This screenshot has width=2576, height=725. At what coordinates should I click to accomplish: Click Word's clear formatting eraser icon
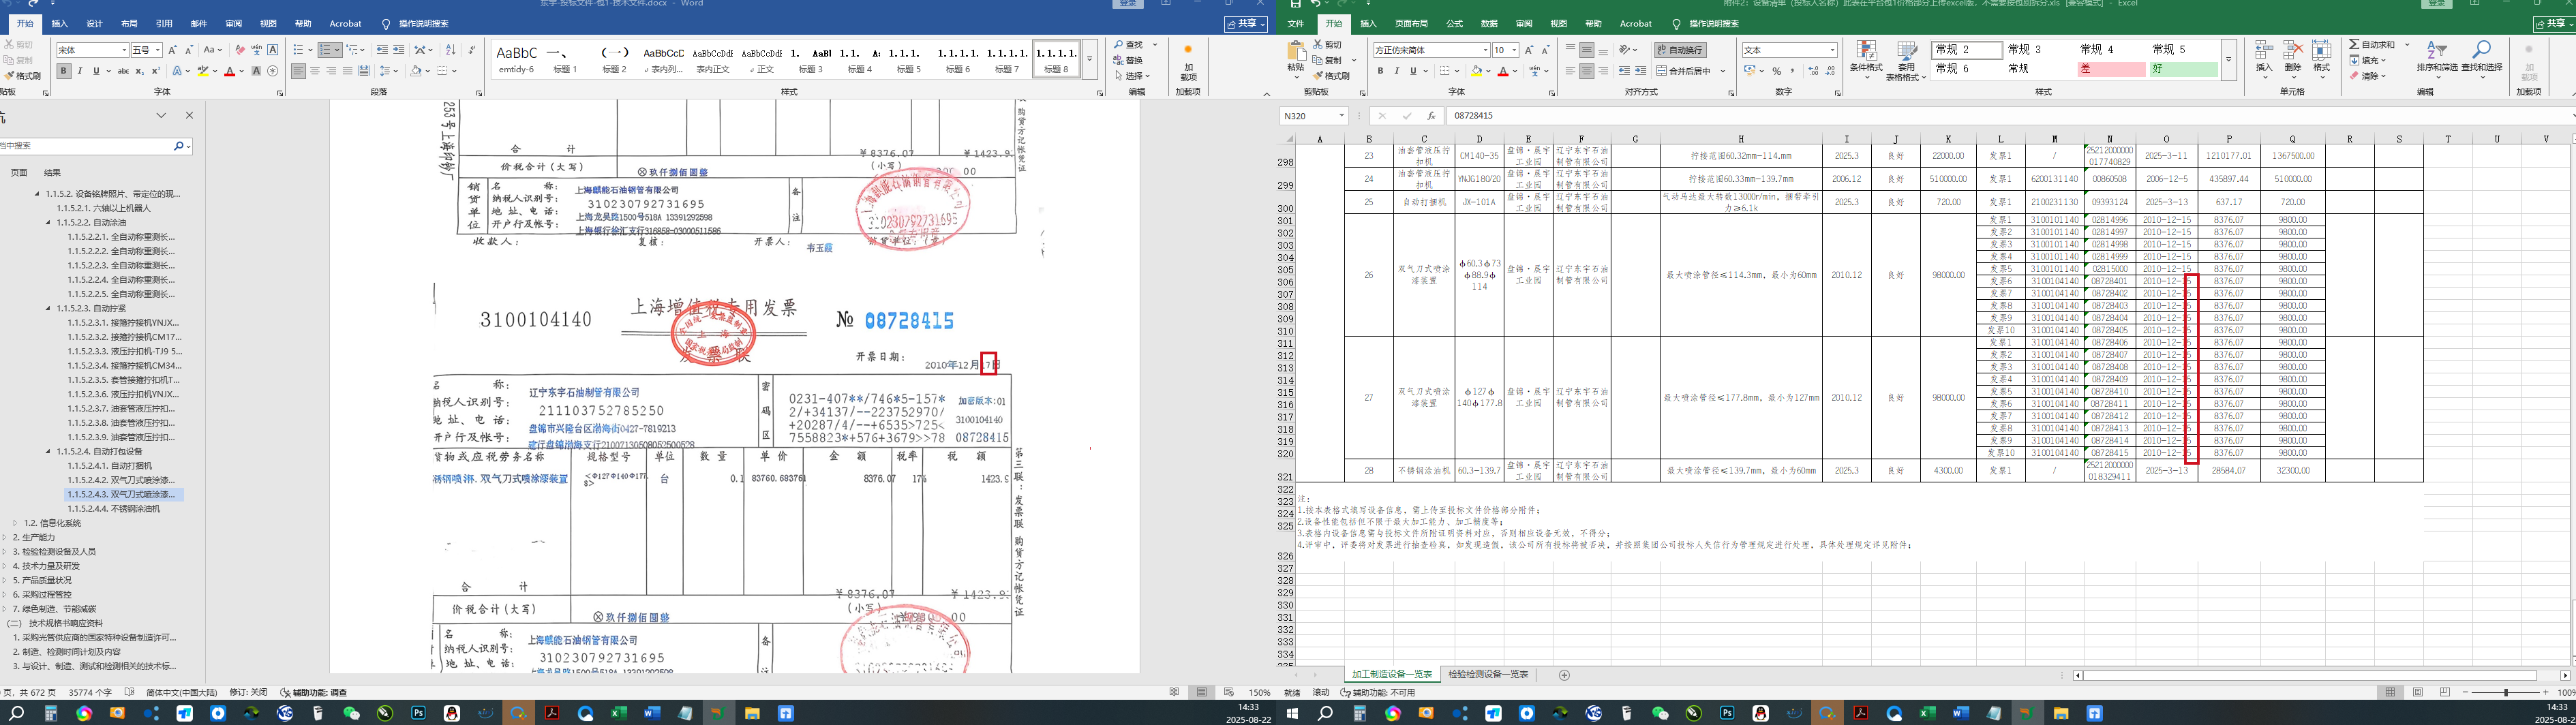[239, 50]
